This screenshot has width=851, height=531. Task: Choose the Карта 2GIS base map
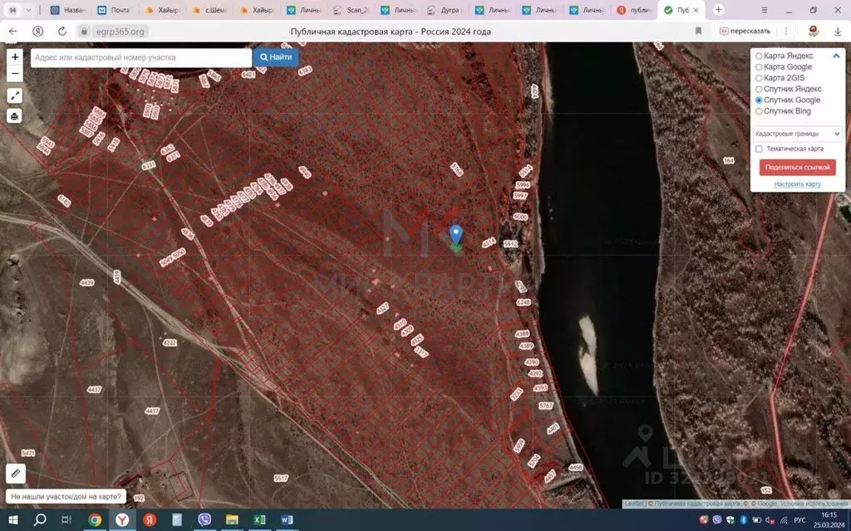tap(759, 78)
